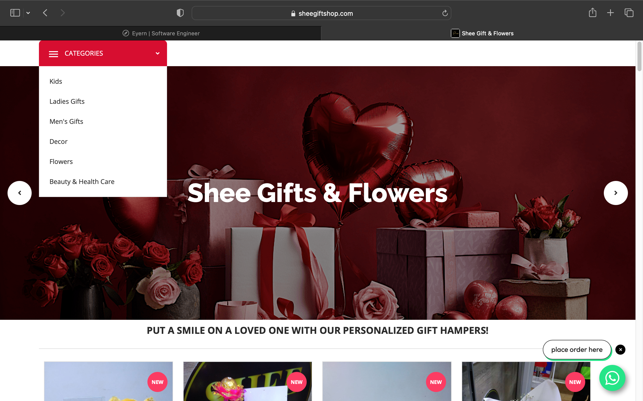Switch to Eyern Software Engineer tab
Screen dimensions: 643x401
coord(160,33)
